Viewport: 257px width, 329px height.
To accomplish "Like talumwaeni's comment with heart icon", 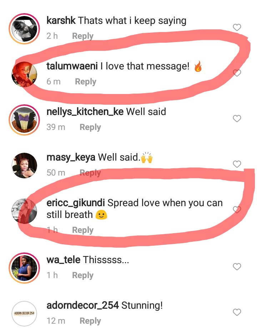I will tap(237, 73).
